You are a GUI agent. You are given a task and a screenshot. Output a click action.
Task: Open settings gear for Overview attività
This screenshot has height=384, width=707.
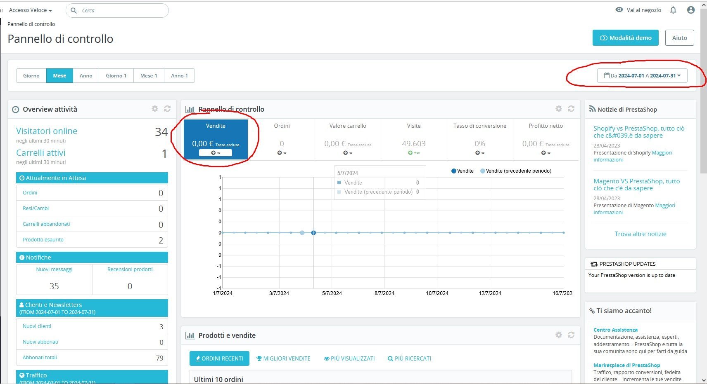coord(155,109)
